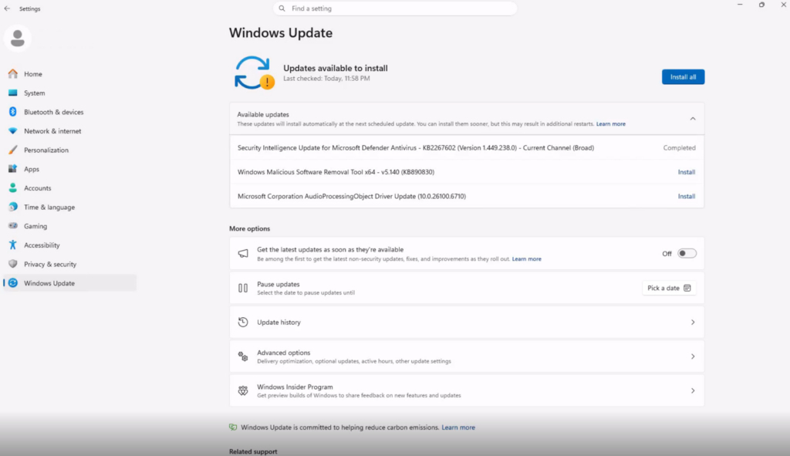The width and height of the screenshot is (790, 456).
Task: Click the Find a setting search box
Action: point(395,8)
